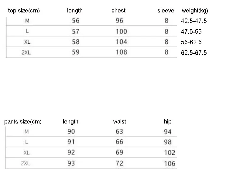Click hip value 102 for size XL
The image size is (243, 169).
[169, 153]
